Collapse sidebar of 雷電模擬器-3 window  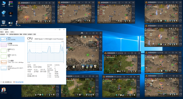pos(180,26)
